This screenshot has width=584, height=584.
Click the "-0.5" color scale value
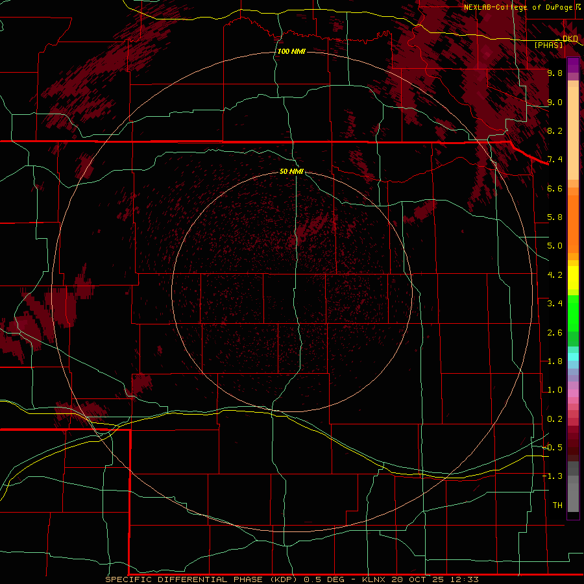553,448
